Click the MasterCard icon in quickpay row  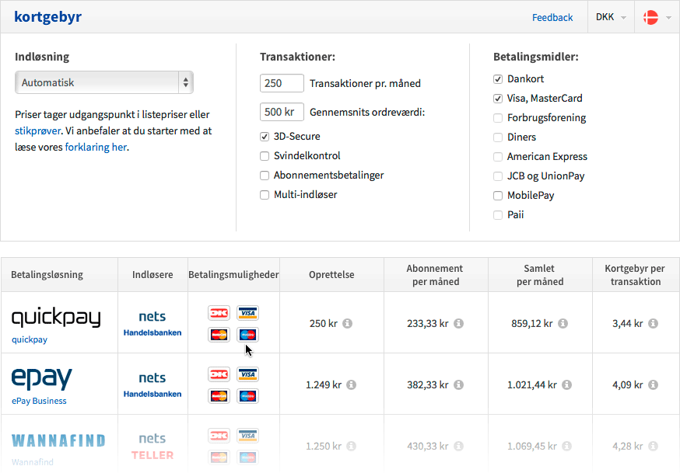click(x=219, y=335)
